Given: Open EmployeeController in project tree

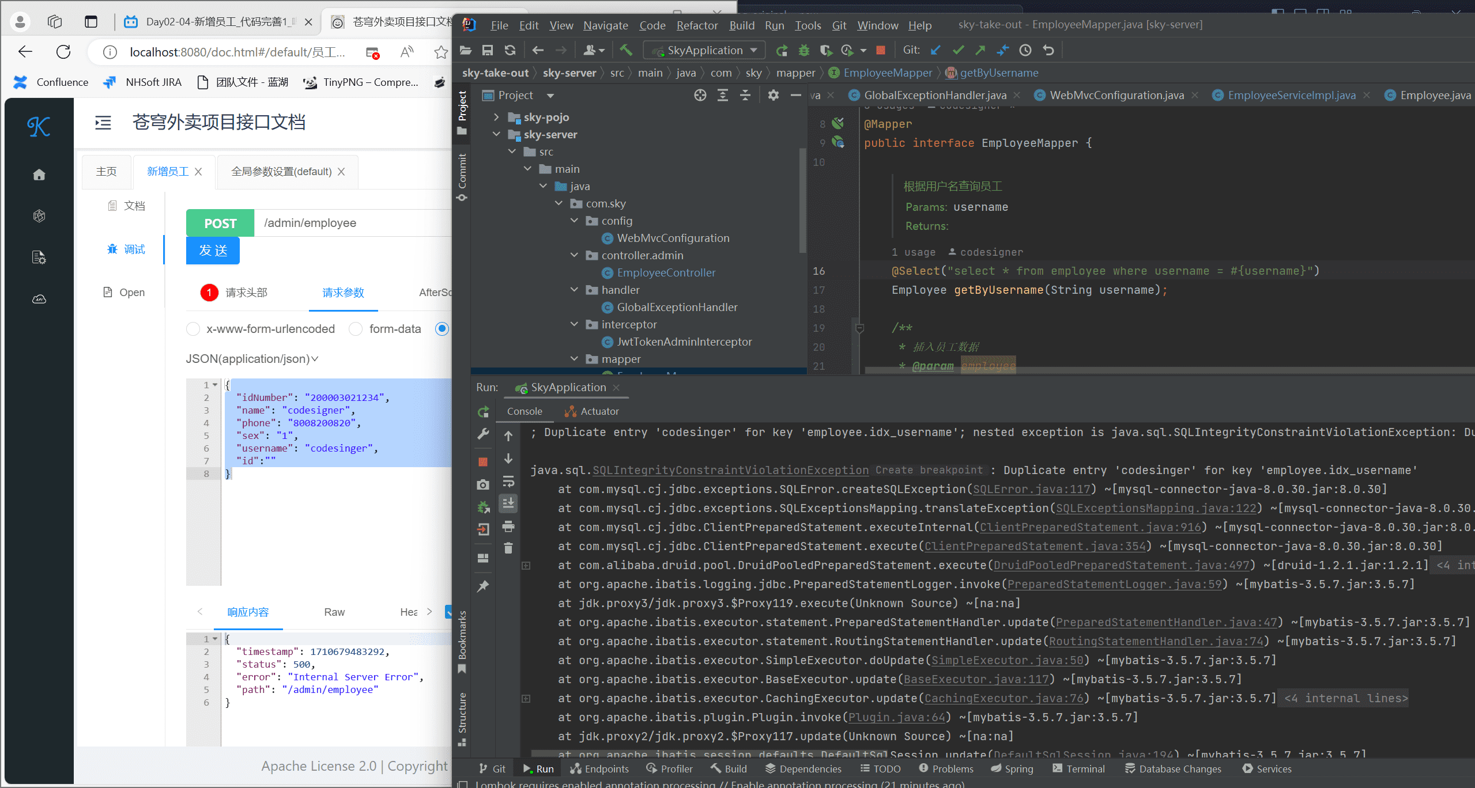Looking at the screenshot, I should (x=666, y=272).
